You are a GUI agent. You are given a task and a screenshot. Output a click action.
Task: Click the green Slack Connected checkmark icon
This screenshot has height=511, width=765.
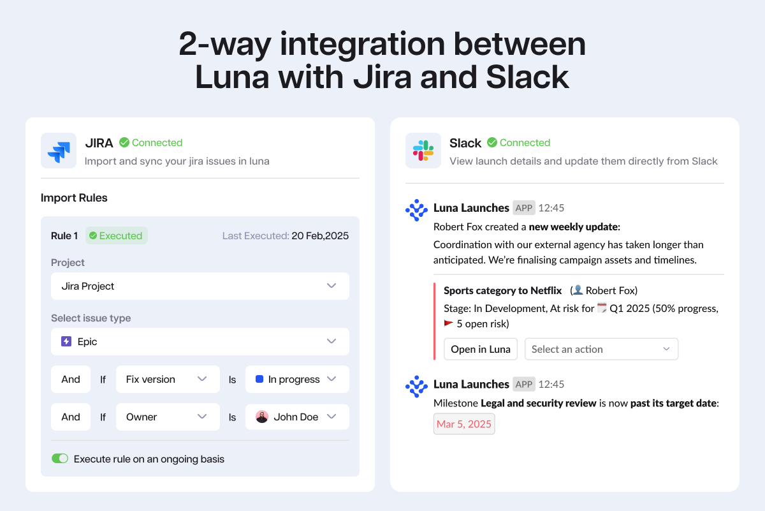[x=492, y=142]
